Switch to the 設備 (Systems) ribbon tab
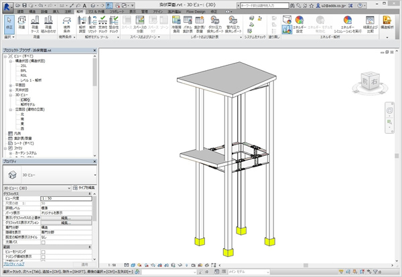402x277 pixels. click(x=44, y=12)
